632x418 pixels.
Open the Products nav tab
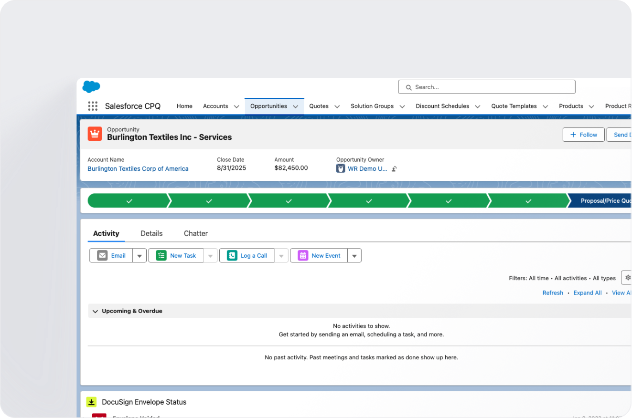tap(571, 106)
